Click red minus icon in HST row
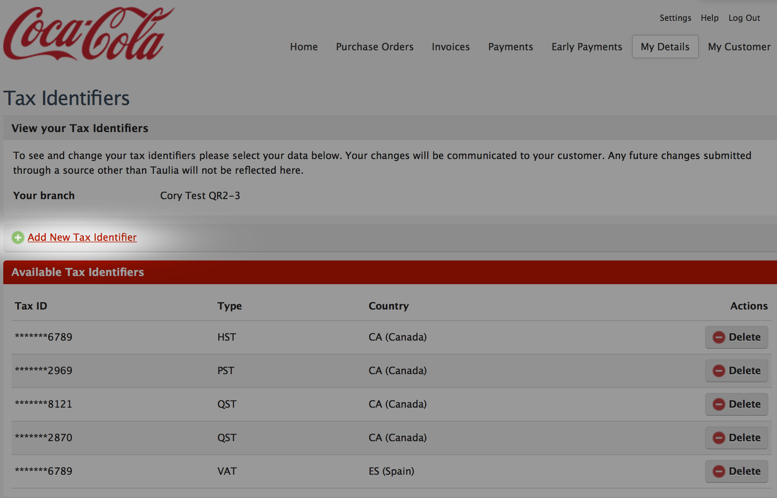 (x=719, y=337)
